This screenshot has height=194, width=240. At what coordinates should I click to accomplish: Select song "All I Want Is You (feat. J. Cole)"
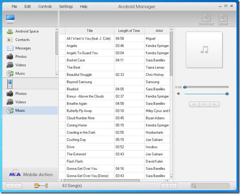click(89, 38)
